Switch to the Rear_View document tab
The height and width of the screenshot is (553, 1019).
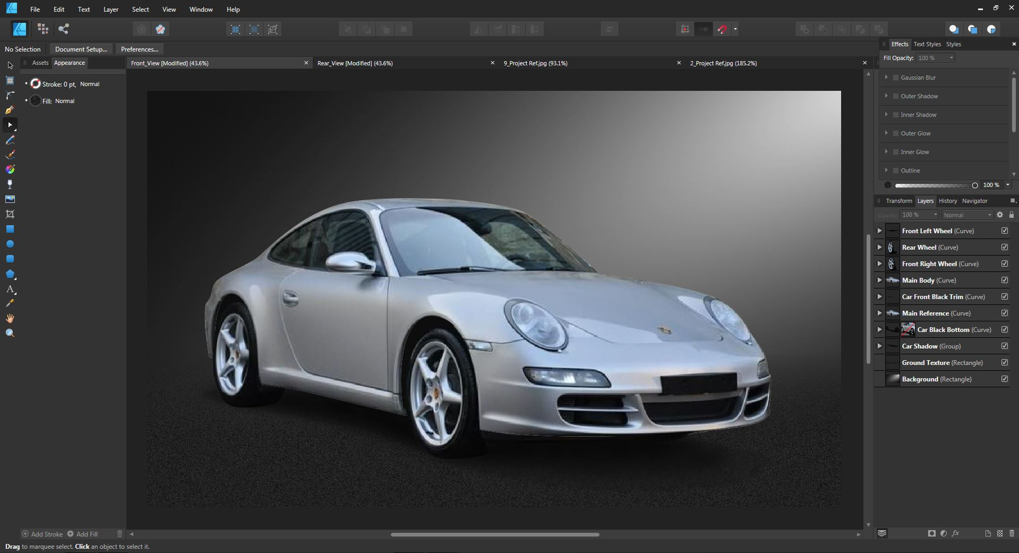coord(355,63)
